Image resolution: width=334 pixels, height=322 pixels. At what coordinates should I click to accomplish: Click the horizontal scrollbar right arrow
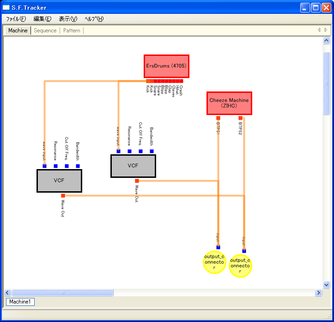tap(318, 292)
